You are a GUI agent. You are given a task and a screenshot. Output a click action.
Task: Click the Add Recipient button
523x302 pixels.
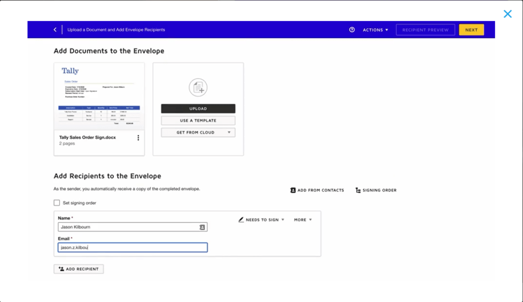pyautogui.click(x=78, y=269)
